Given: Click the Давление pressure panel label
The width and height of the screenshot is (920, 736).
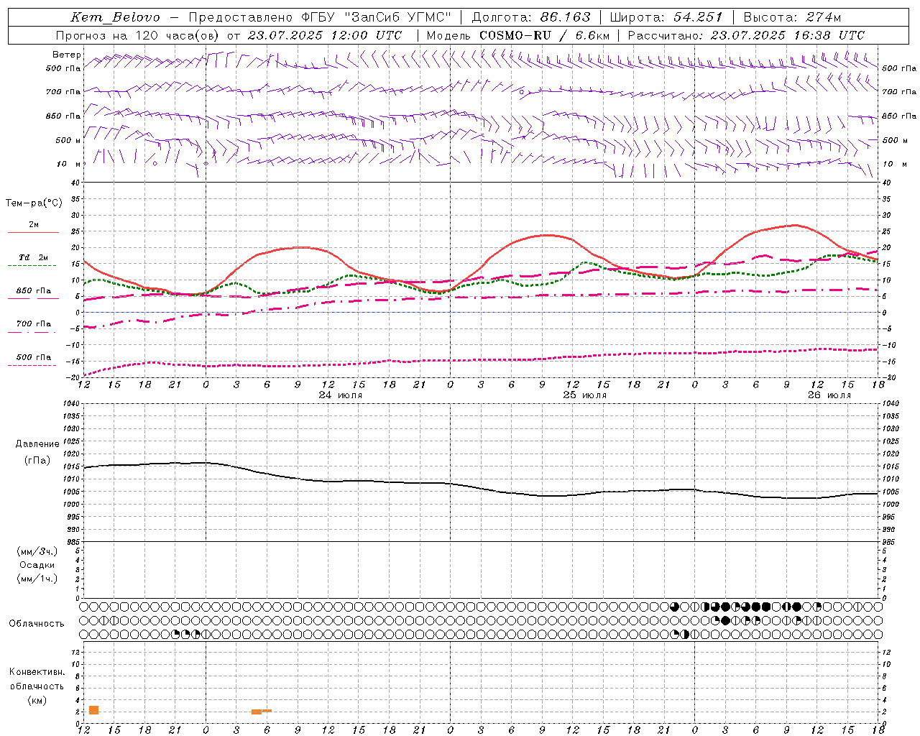Looking at the screenshot, I should pos(36,444).
